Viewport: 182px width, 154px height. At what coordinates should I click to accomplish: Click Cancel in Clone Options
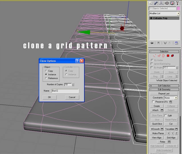72,97
